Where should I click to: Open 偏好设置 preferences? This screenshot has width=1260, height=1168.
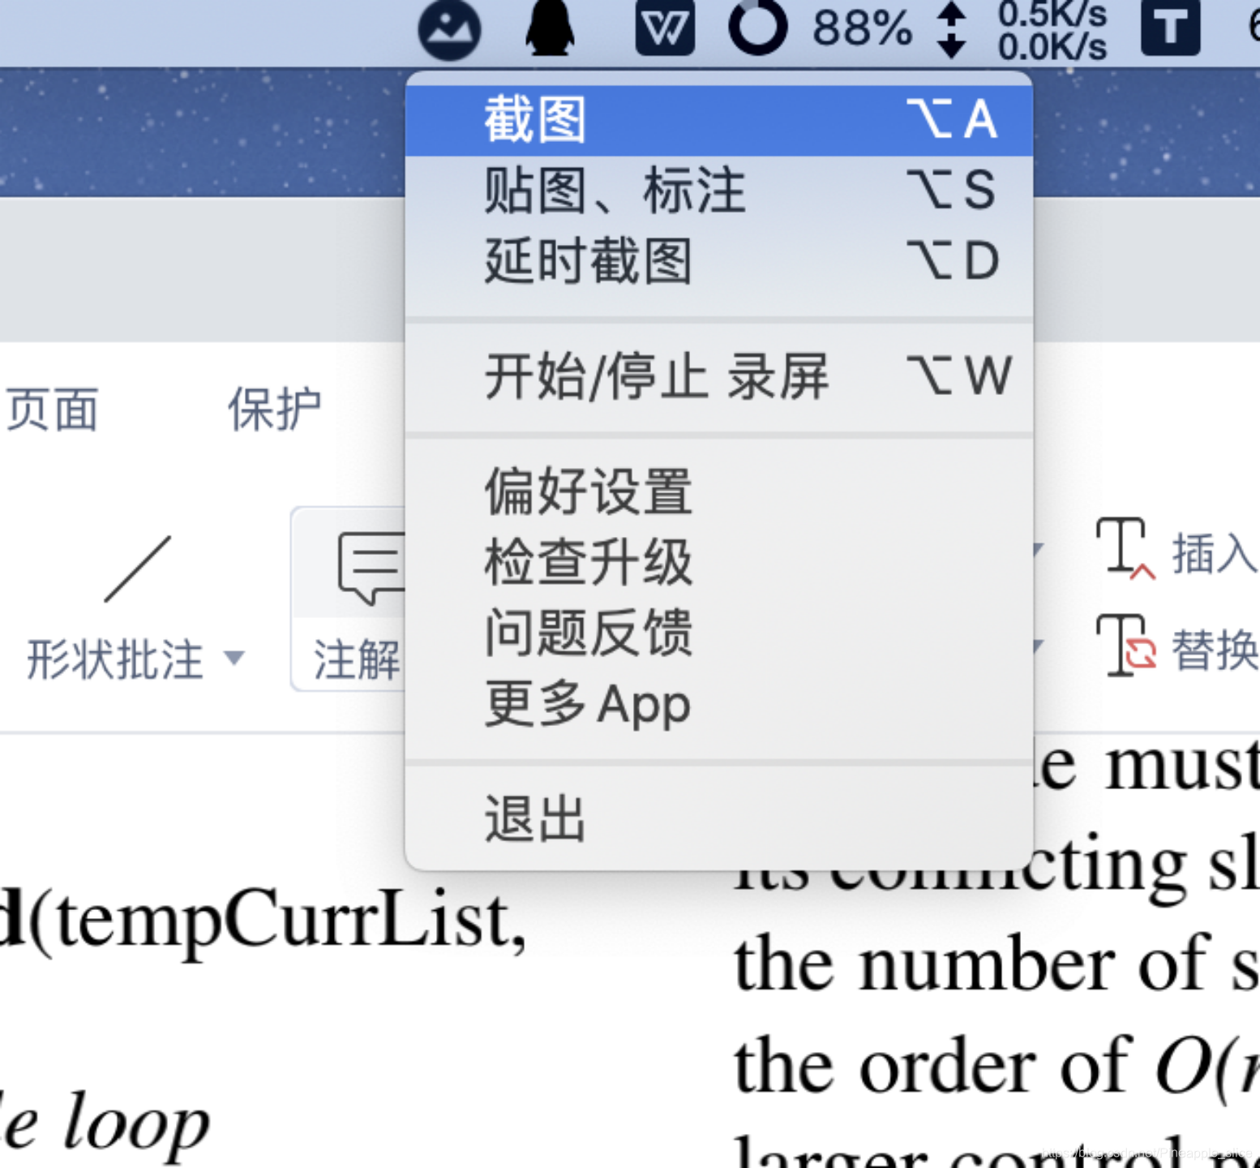(x=718, y=492)
